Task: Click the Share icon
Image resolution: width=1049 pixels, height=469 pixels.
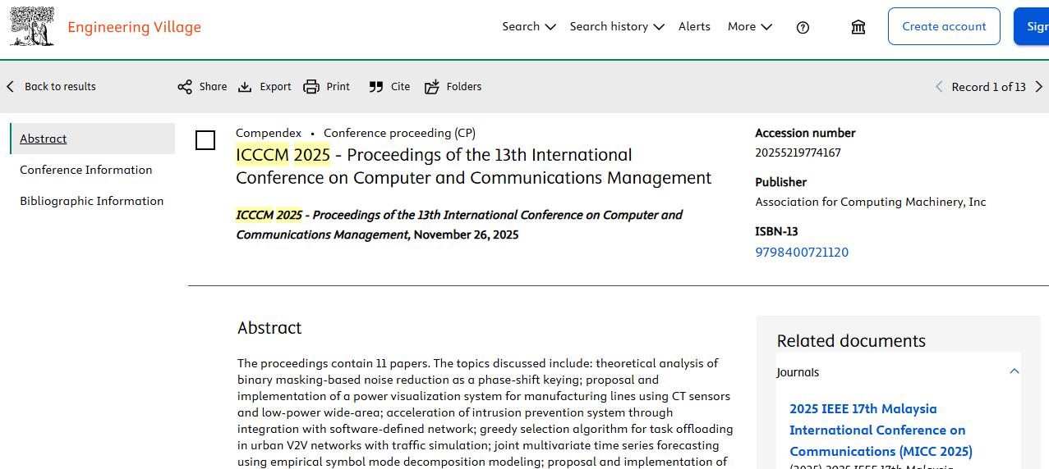Action: coord(185,87)
